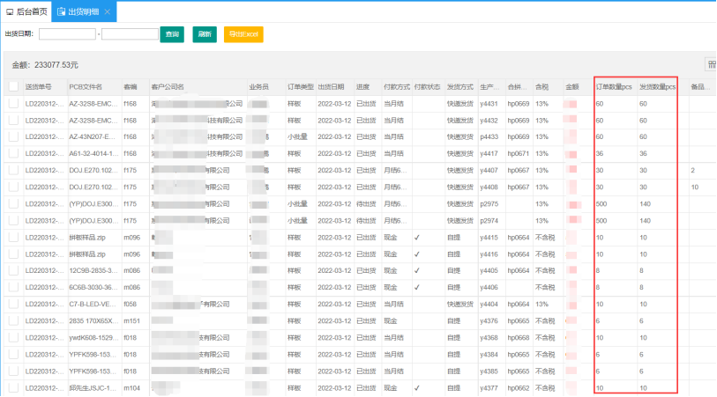Screen dimensions: 717x397
Task: Click the monitor icon on 后台首页 tab
Action: click(x=10, y=11)
